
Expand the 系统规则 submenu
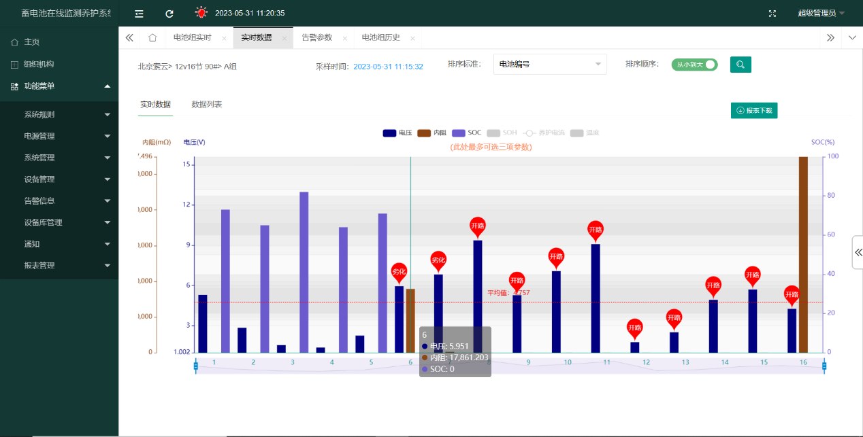point(59,114)
